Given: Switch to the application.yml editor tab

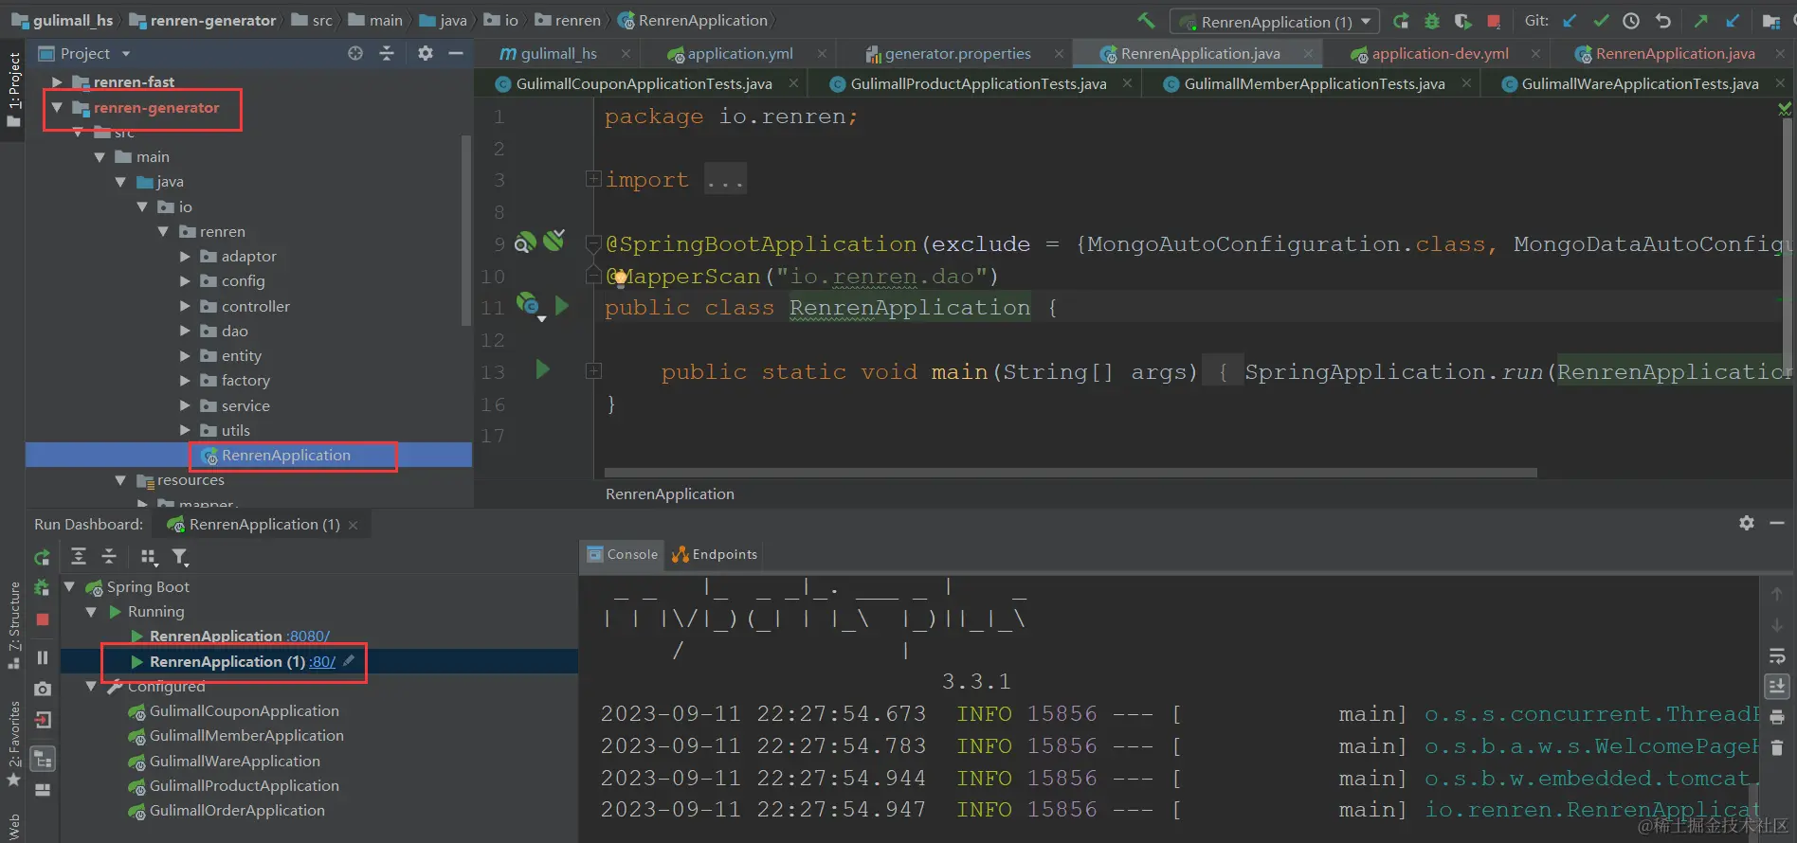Looking at the screenshot, I should pos(739,54).
